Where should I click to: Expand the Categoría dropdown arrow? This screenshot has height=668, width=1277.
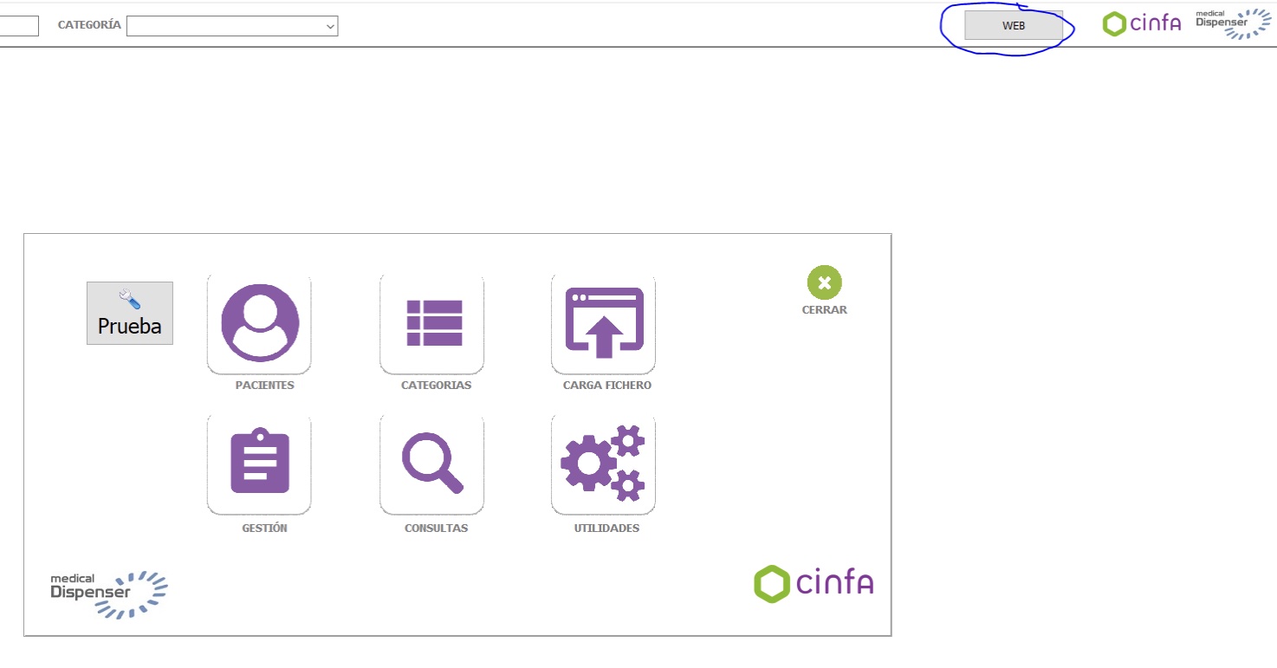(330, 27)
